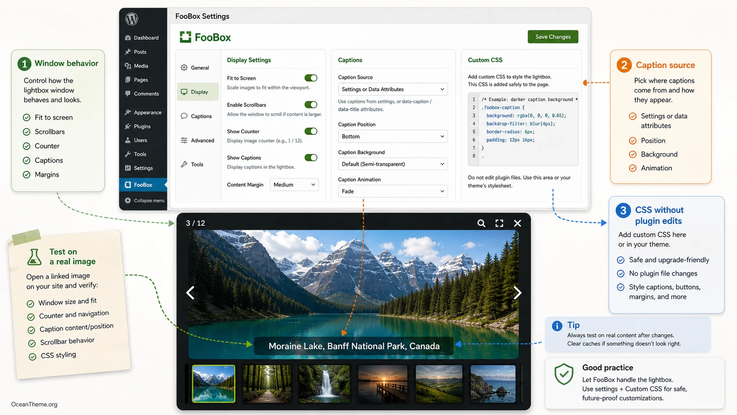Click the Appearance brush icon
737x415 pixels.
[x=128, y=112]
